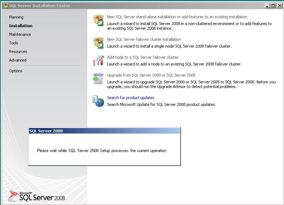284x205 pixels.
Task: Open the Planning page
Action: click(16, 17)
